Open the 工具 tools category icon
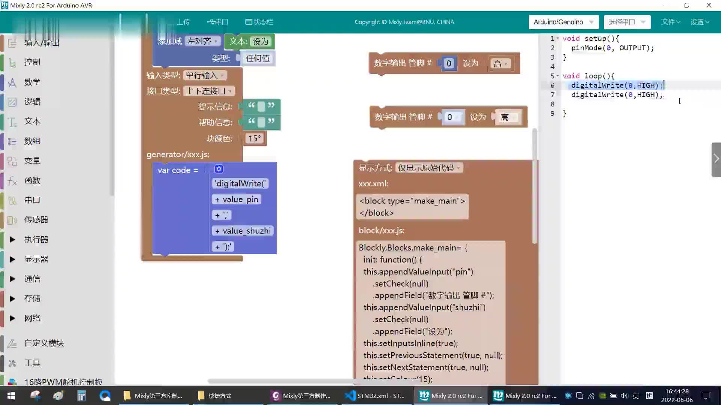 coord(12,363)
